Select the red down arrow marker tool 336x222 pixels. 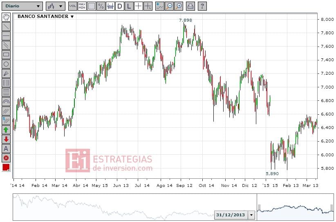click(6, 139)
